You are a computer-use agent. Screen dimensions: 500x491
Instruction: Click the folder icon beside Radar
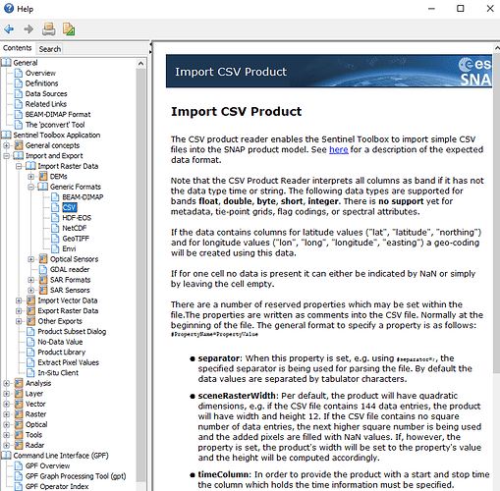(x=19, y=445)
